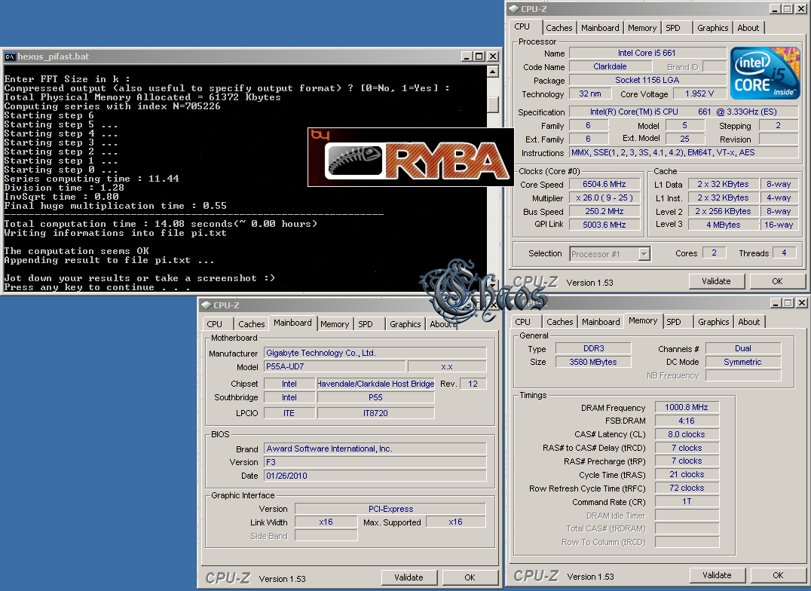Click the BIOS date 01/26/2010
Image resolution: width=811 pixels, height=591 pixels.
[375, 476]
